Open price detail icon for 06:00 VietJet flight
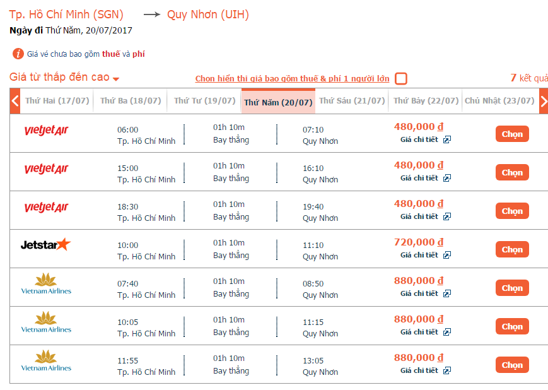The width and height of the screenshot is (548, 390). coord(447,139)
